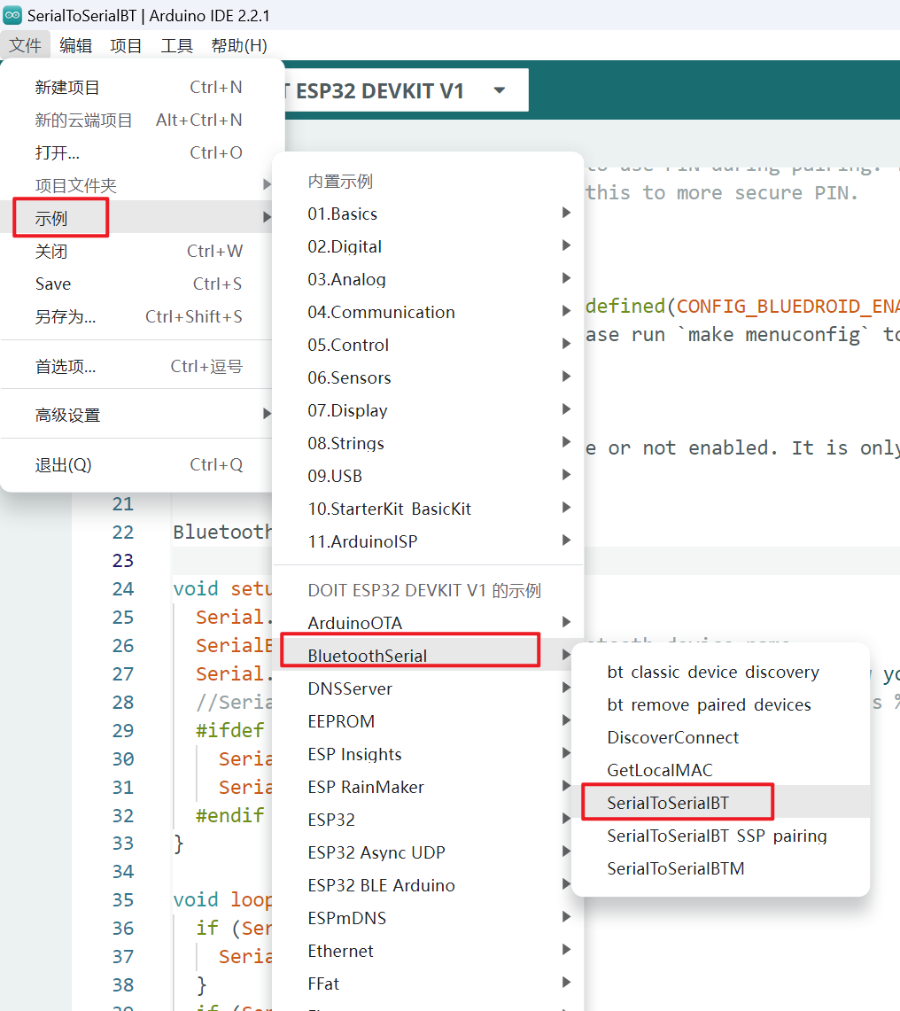This screenshot has height=1011, width=900.
Task: Open the 09.USB examples submenu
Action: (428, 476)
